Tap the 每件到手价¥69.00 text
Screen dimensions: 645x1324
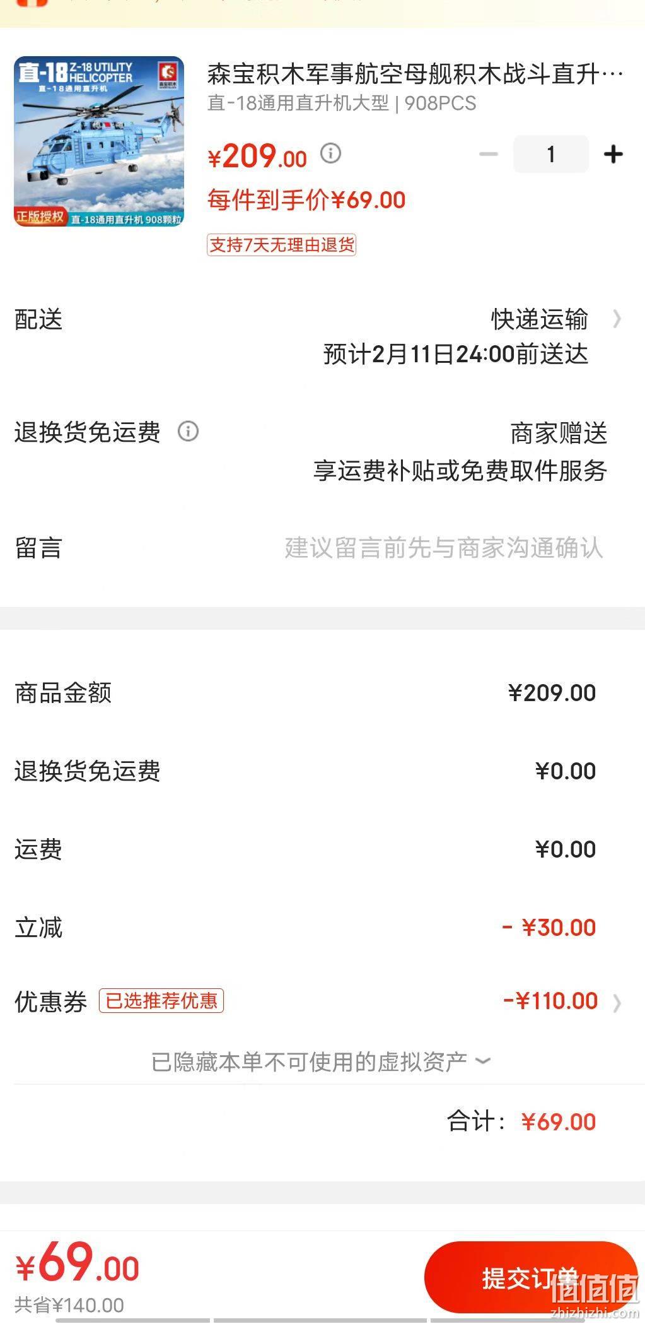[306, 200]
